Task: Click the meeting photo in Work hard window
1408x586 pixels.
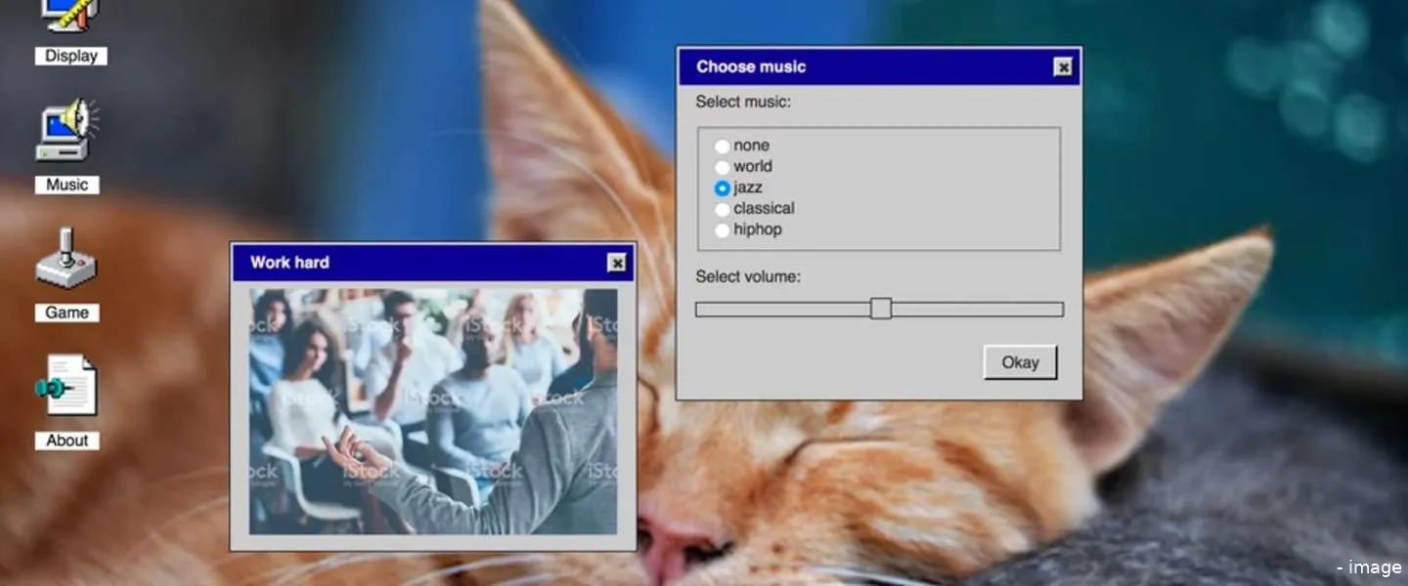Action: tap(433, 411)
